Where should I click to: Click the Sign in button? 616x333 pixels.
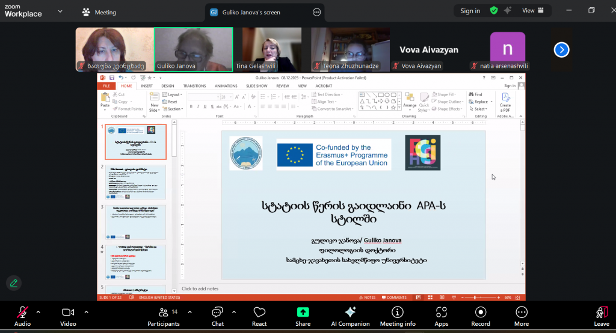(470, 11)
